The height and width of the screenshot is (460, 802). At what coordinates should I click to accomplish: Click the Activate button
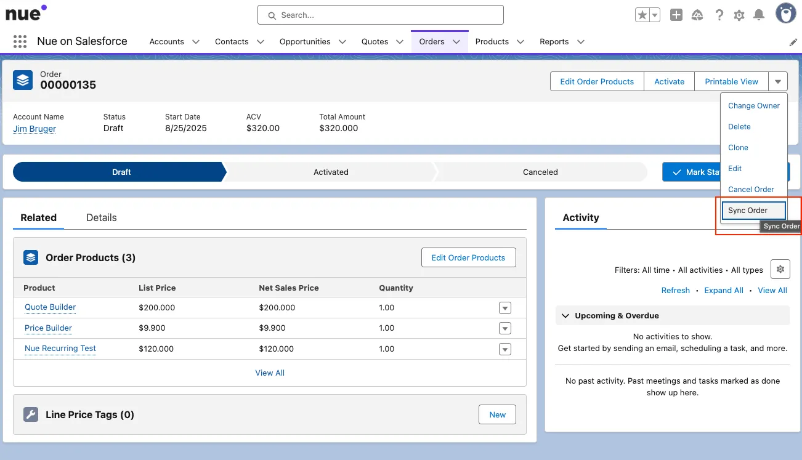pyautogui.click(x=670, y=81)
